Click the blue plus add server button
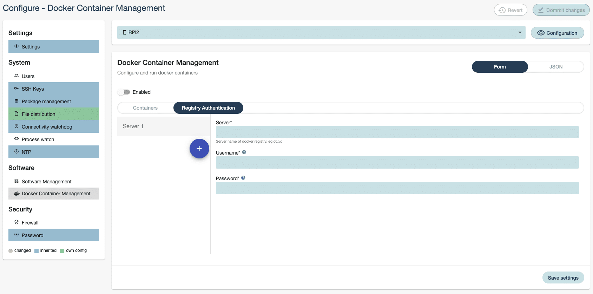 click(199, 149)
